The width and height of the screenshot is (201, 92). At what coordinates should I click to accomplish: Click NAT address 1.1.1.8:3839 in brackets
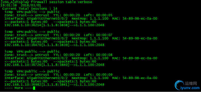[55, 45]
